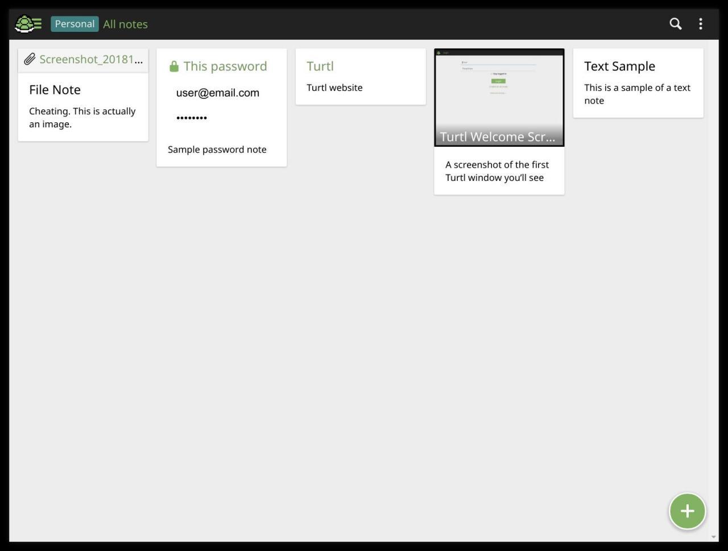
Task: Open the Turtl logo sidebar menu
Action: 28,24
